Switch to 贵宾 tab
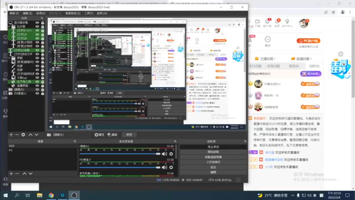The width and height of the screenshot is (355, 200). coord(294,66)
